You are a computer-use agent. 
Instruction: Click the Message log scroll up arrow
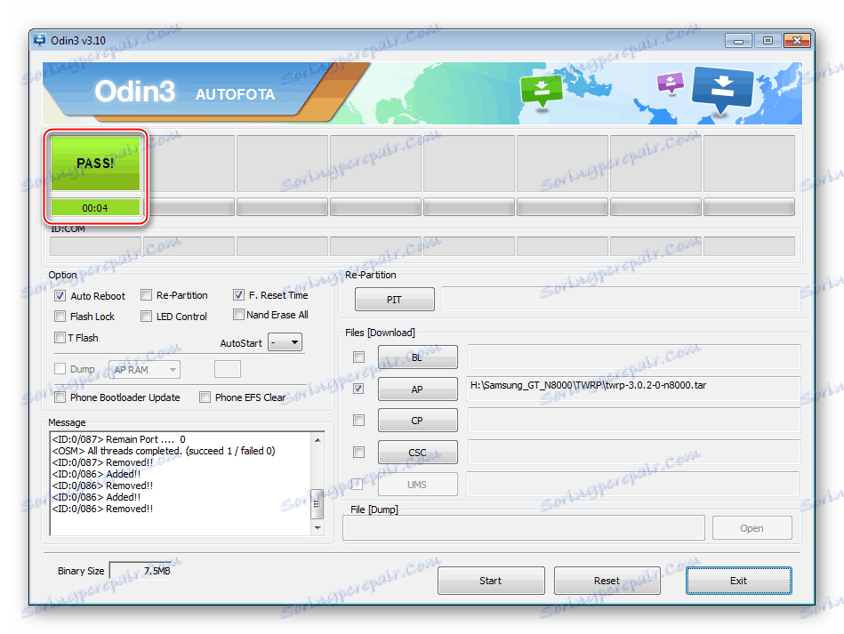pos(318,439)
